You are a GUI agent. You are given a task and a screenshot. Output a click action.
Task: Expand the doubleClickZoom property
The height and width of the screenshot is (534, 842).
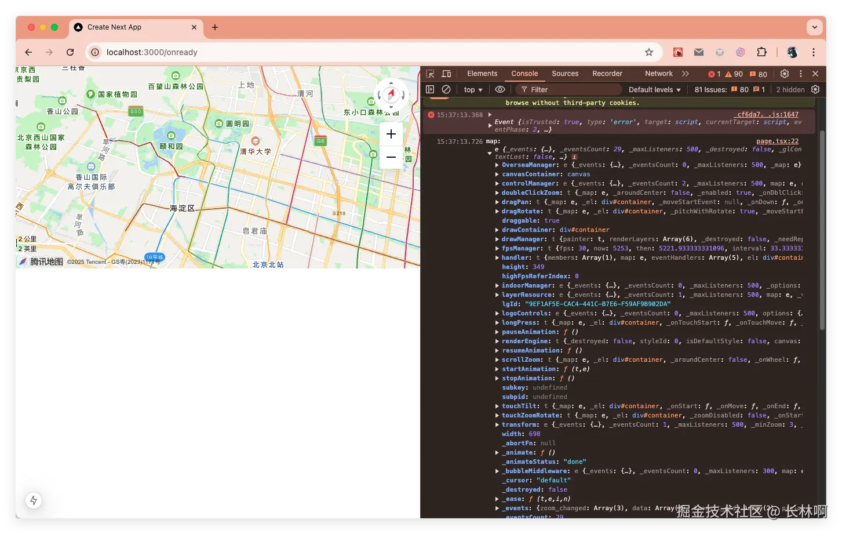[x=497, y=193]
